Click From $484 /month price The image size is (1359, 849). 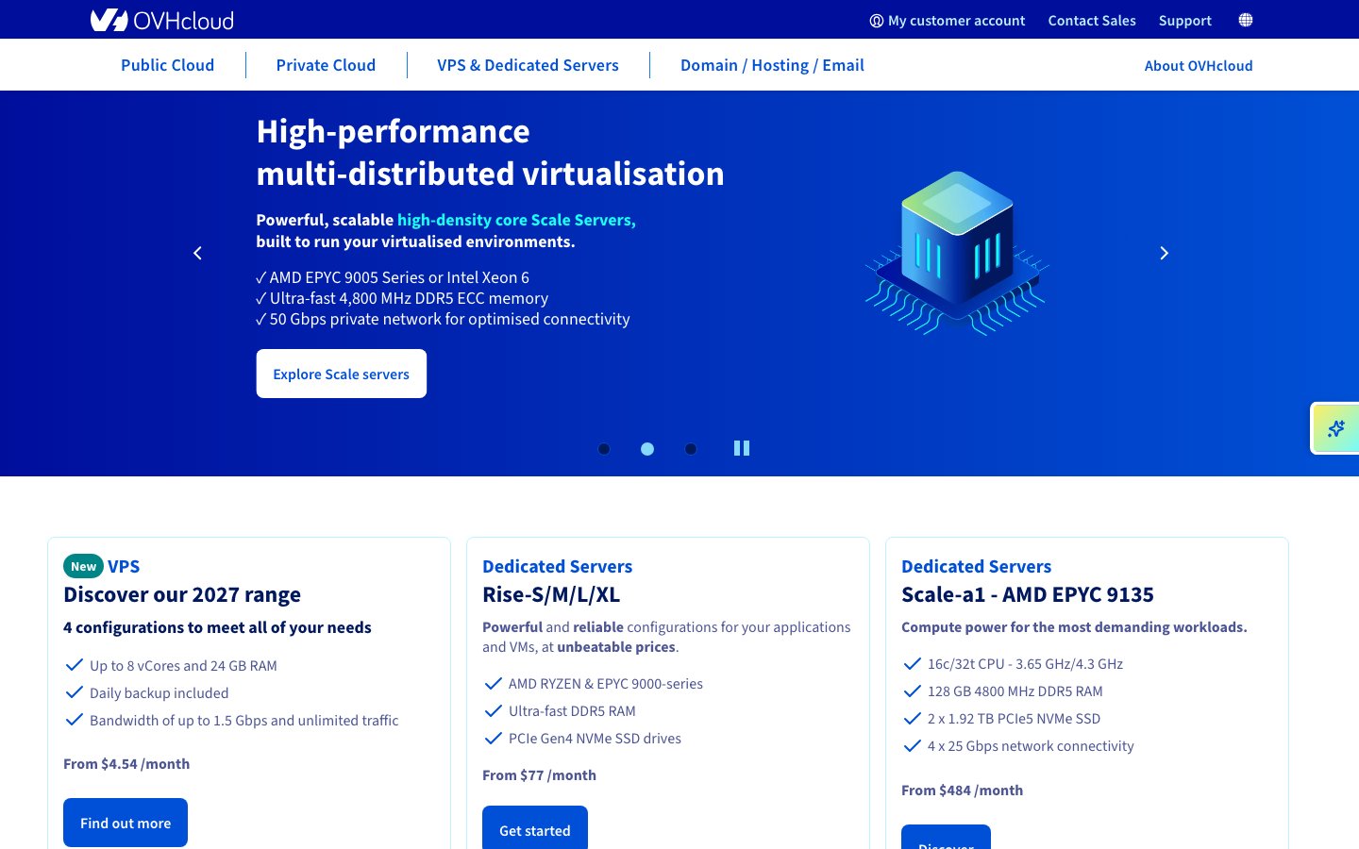962,791
